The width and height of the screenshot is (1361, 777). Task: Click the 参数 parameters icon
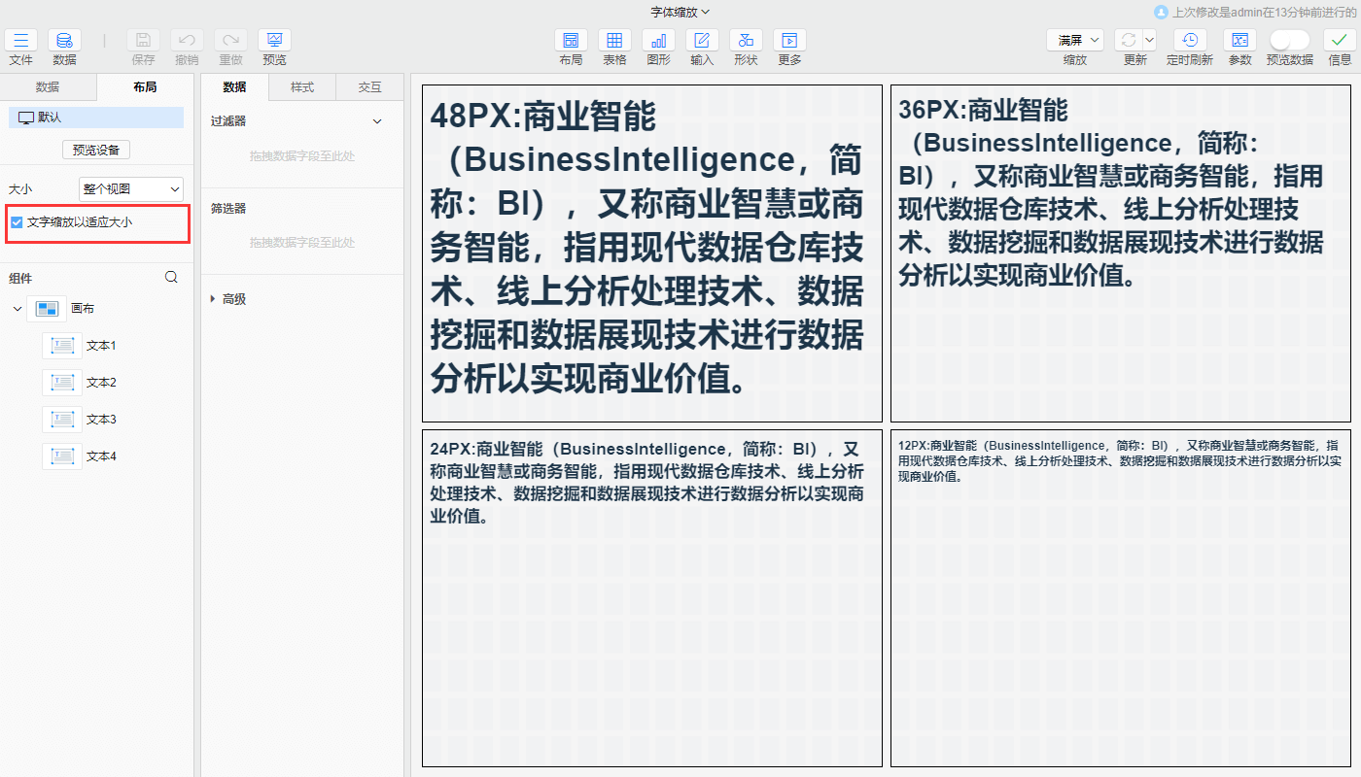click(1239, 40)
